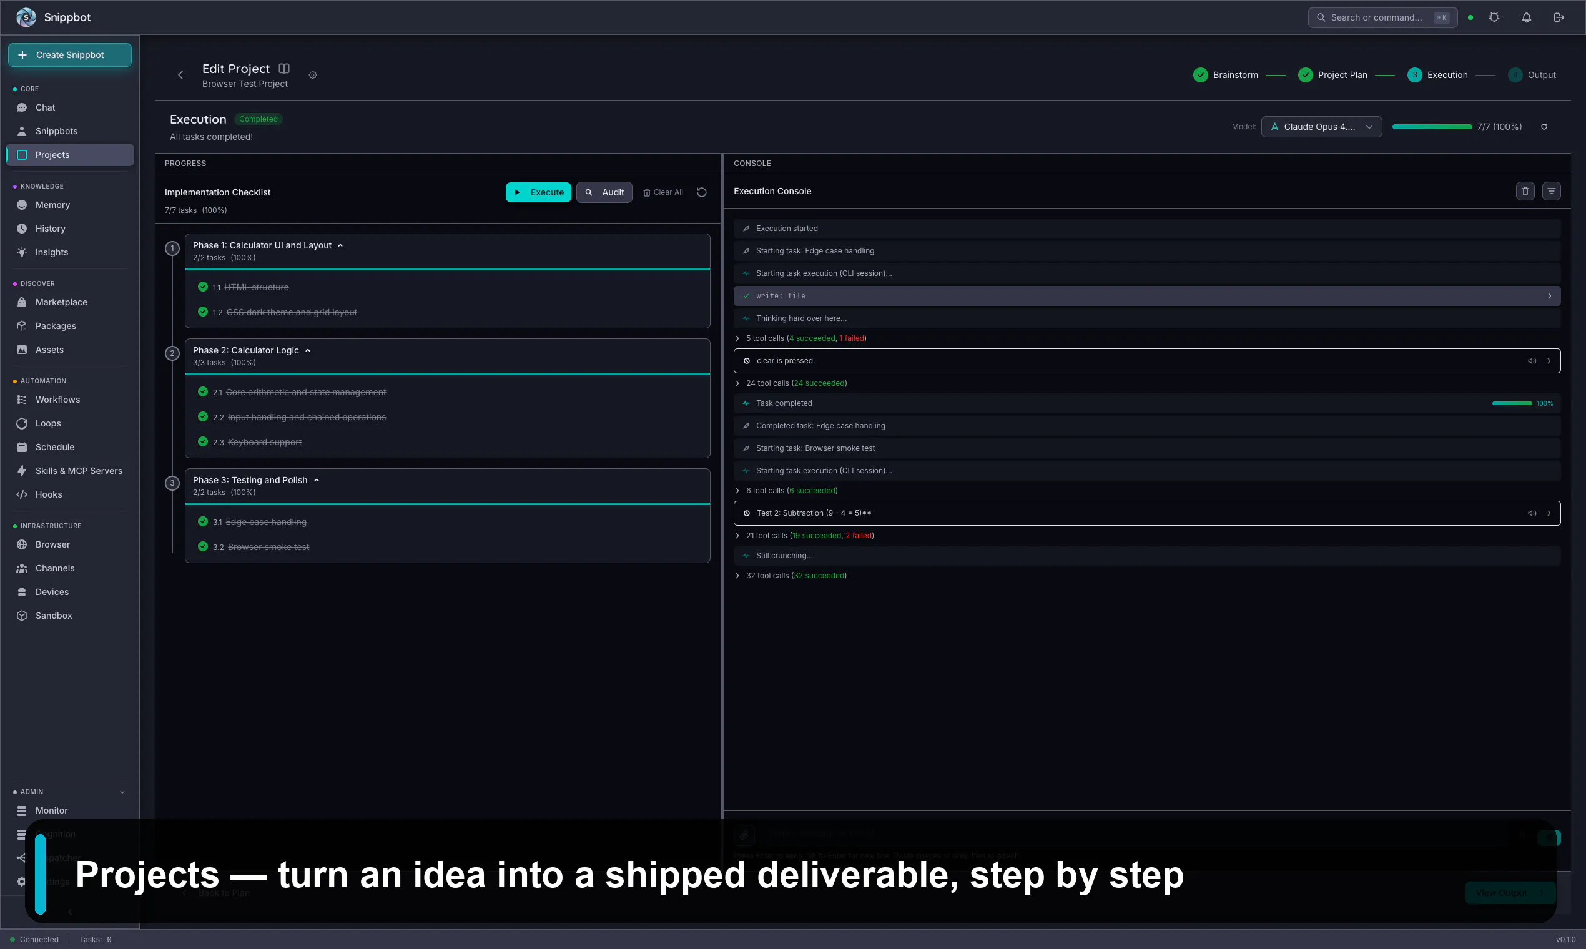This screenshot has width=1586, height=949.
Task: Click the Workflows icon
Action: pyautogui.click(x=22, y=399)
